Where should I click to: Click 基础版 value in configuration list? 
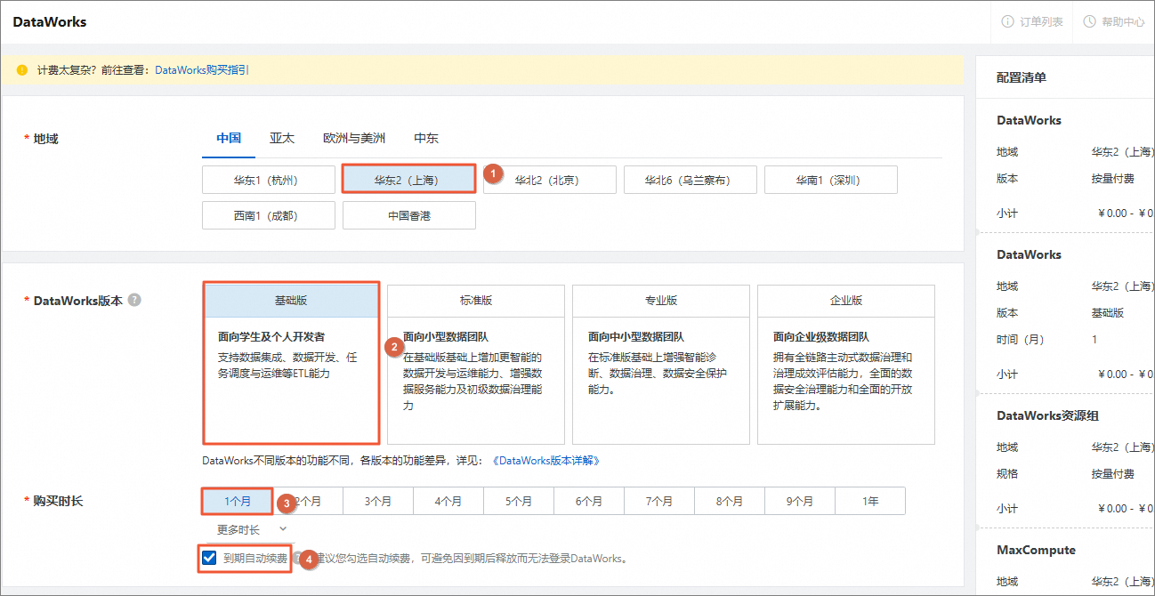click(1108, 312)
